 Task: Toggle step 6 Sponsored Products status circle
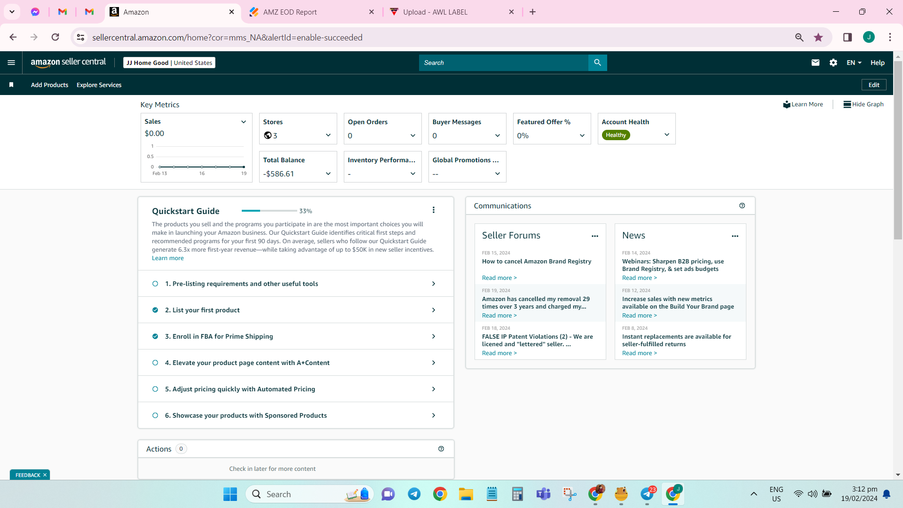[155, 415]
